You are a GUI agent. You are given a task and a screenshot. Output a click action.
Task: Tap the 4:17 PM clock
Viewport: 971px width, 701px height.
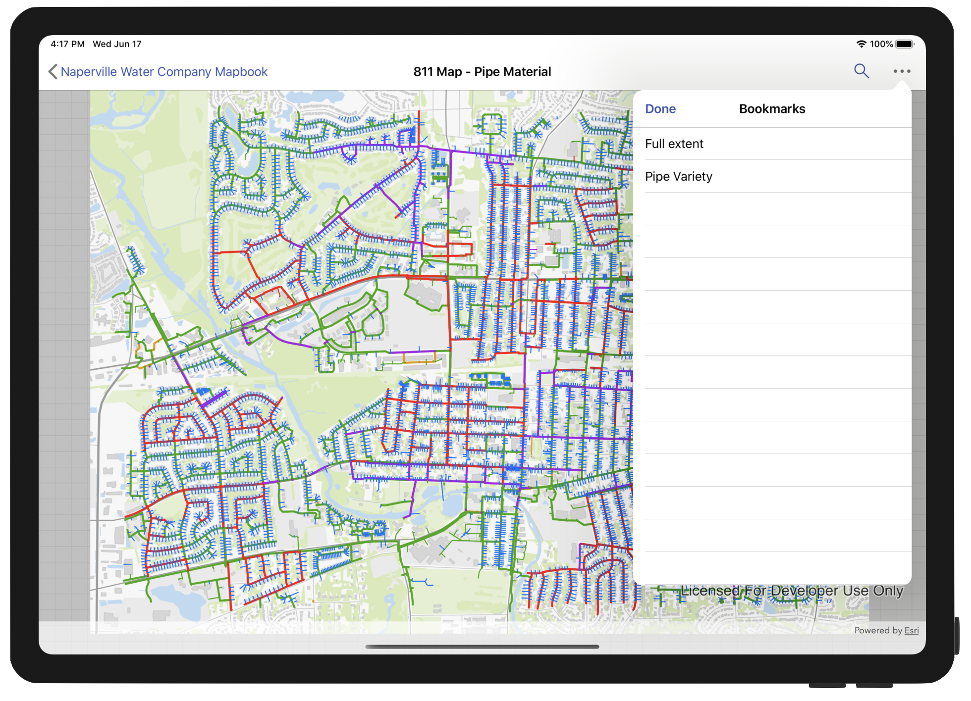[x=67, y=44]
